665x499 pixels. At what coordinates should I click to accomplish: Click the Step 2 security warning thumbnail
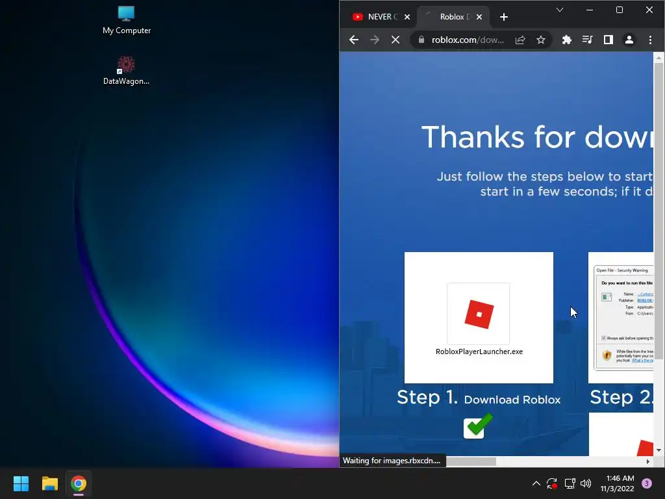(x=621, y=317)
